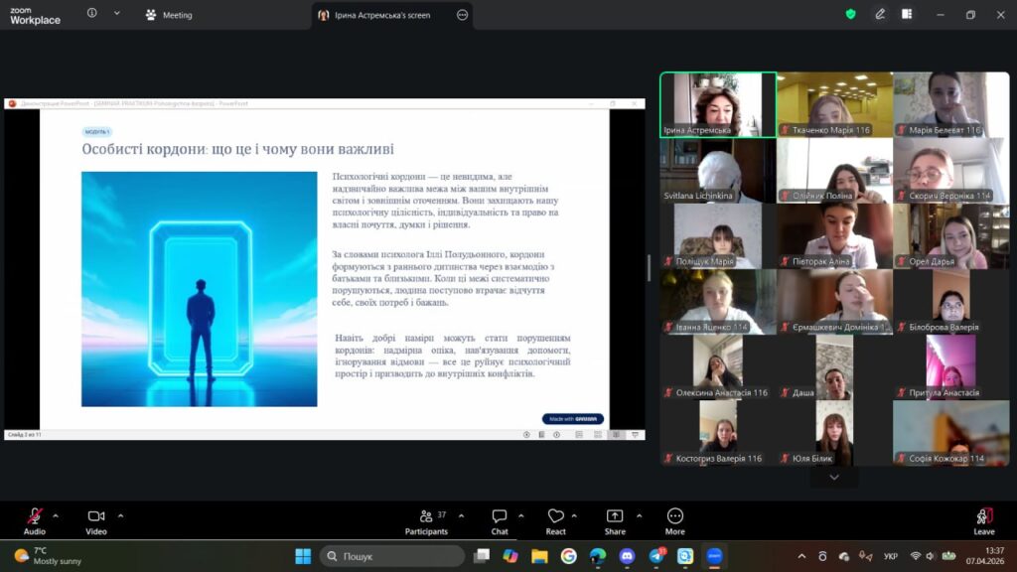Image resolution: width=1017 pixels, height=572 pixels.
Task: Expand the chevron next to Share
Action: 639,515
